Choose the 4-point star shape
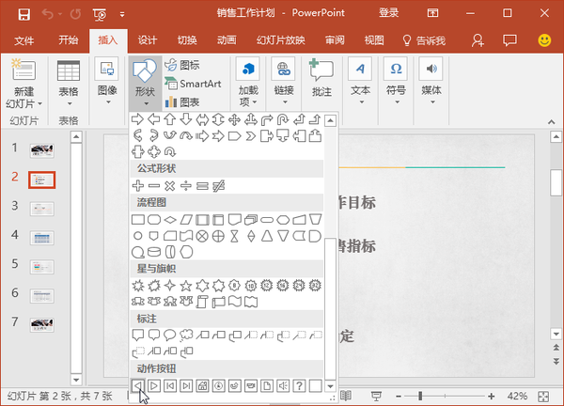Screen dimensions: 564x406 point(170,286)
